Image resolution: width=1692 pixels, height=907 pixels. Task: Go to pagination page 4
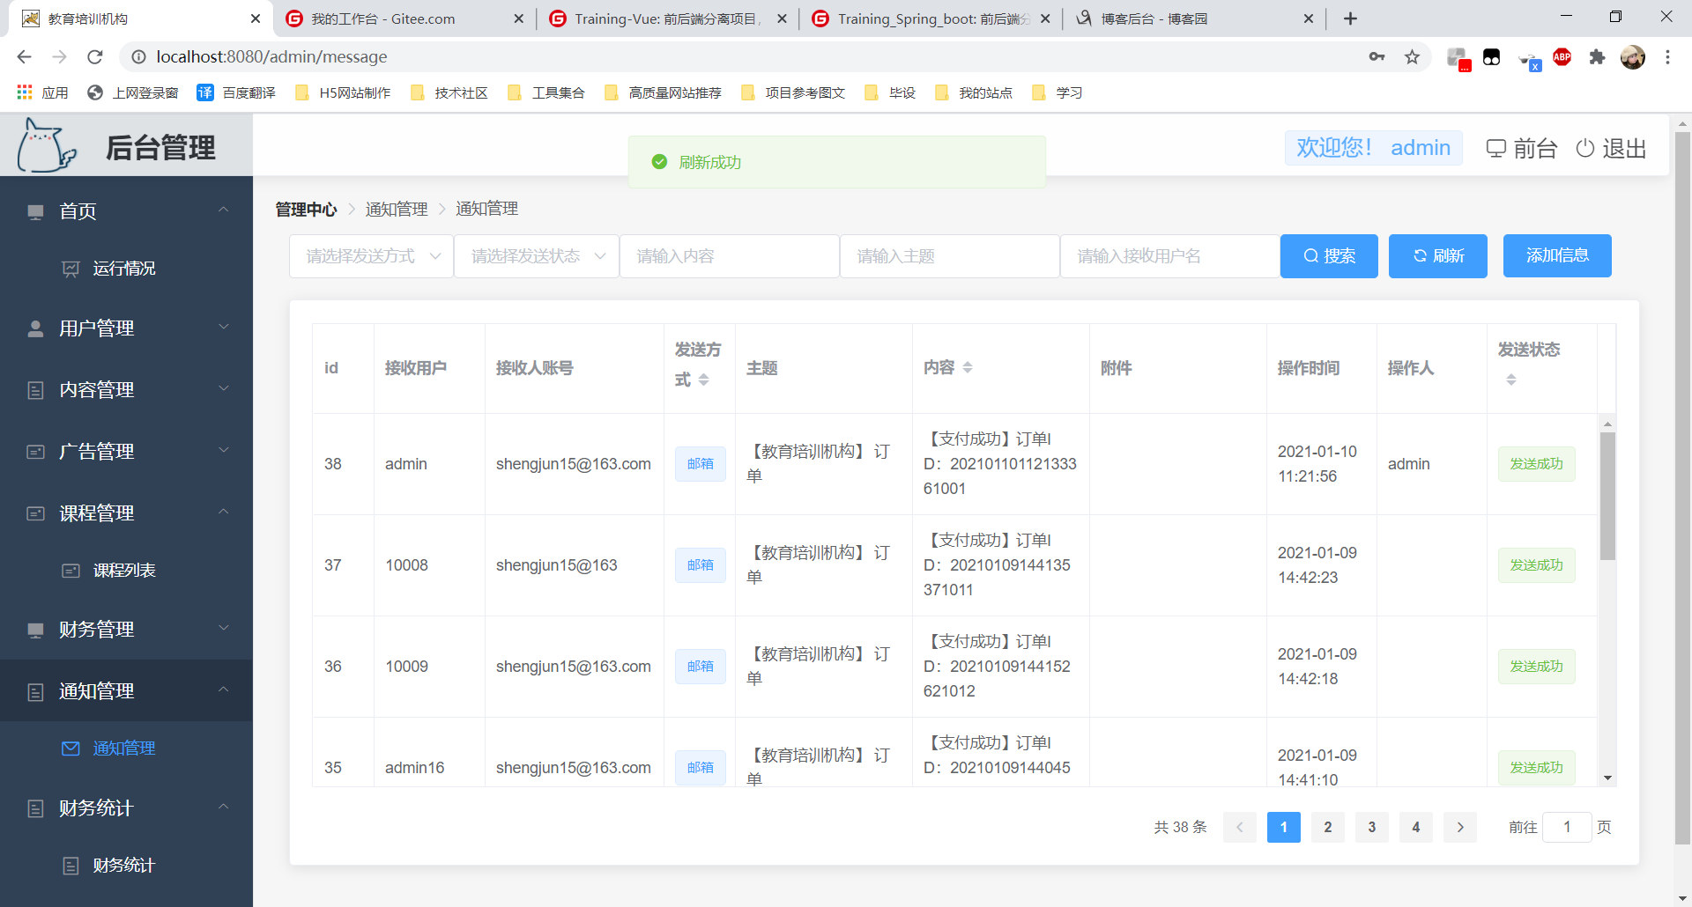[1416, 827]
